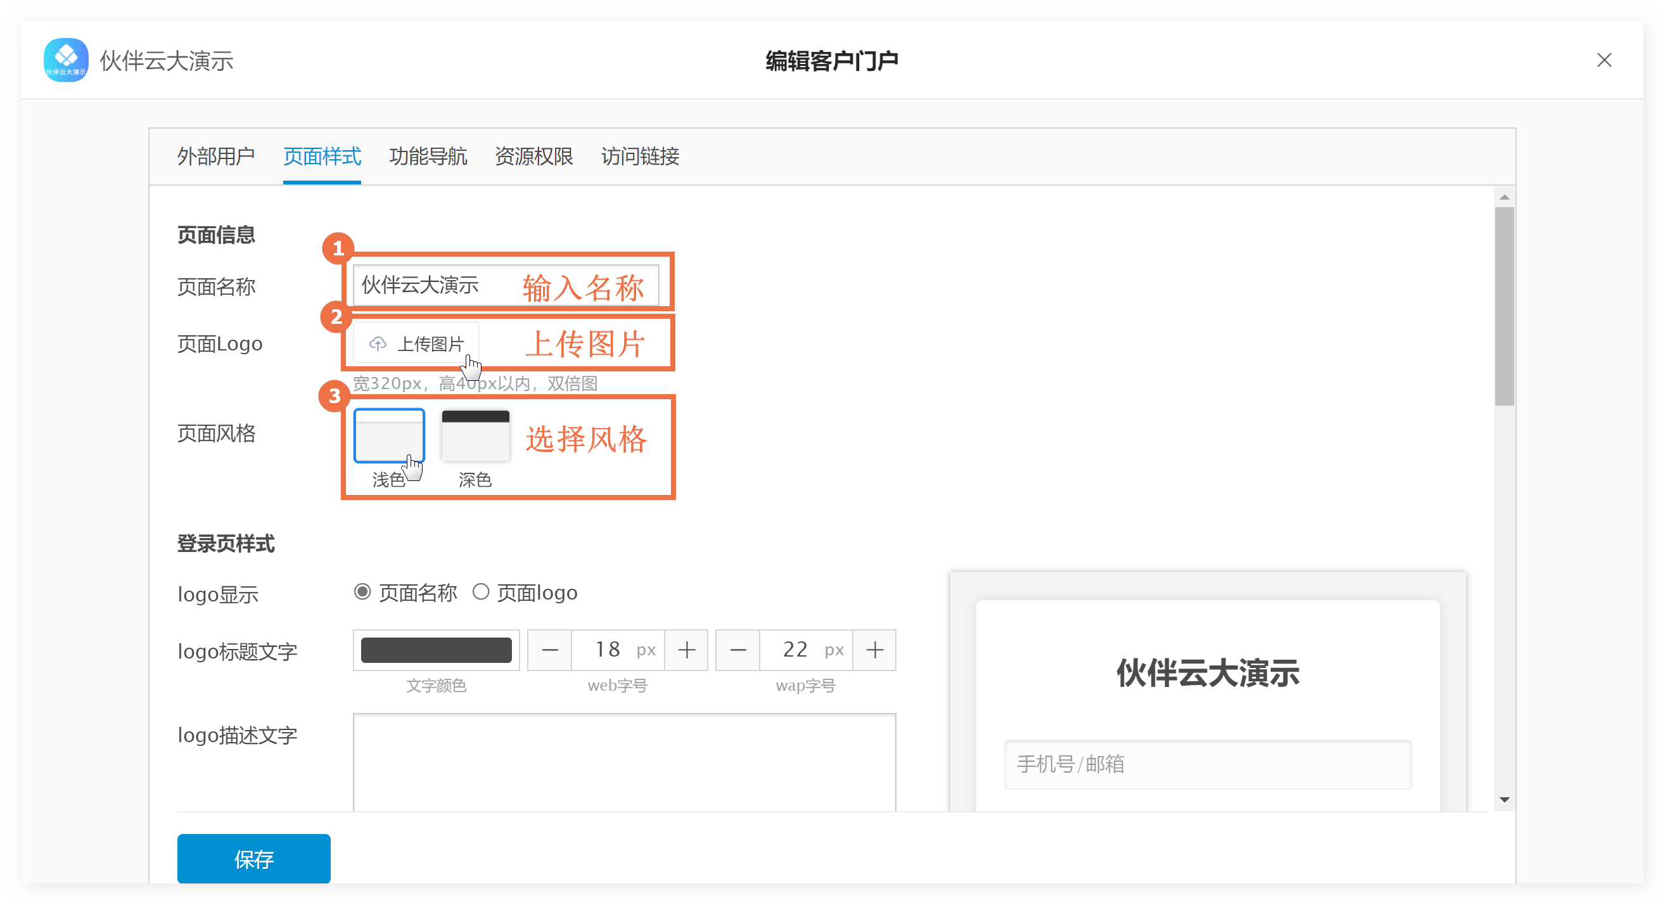Click the 伙伴云大演示 name in header
Screen dimensions: 1665x905
166,61
